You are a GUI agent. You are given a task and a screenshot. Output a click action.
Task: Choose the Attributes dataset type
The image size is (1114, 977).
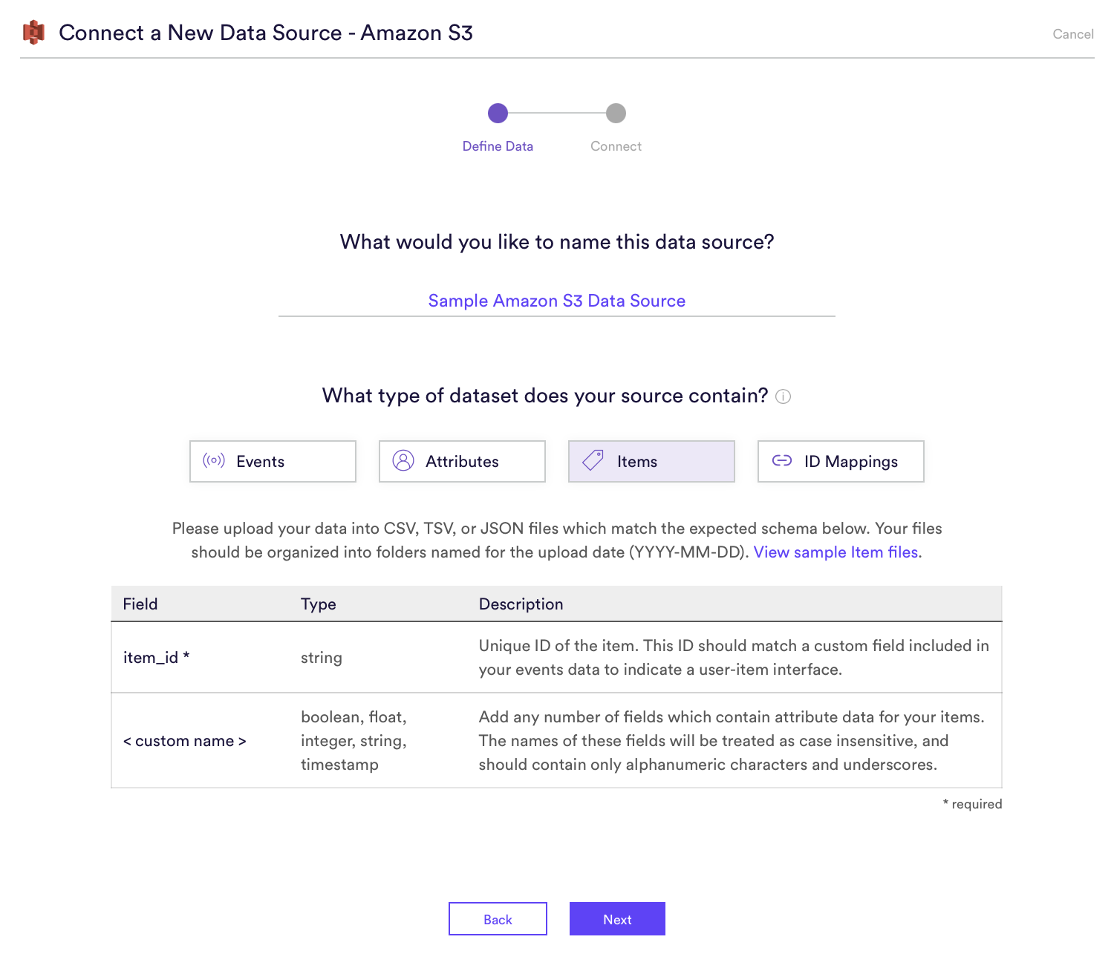462,461
